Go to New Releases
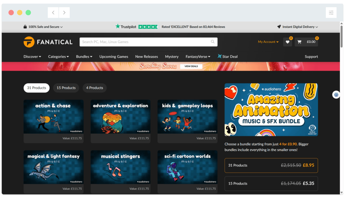Image resolution: width=345 pixels, height=198 pixels. point(147,57)
